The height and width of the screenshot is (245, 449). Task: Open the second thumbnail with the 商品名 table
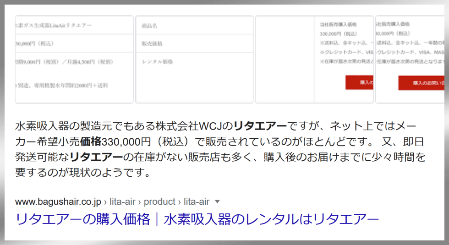[x=194, y=59]
